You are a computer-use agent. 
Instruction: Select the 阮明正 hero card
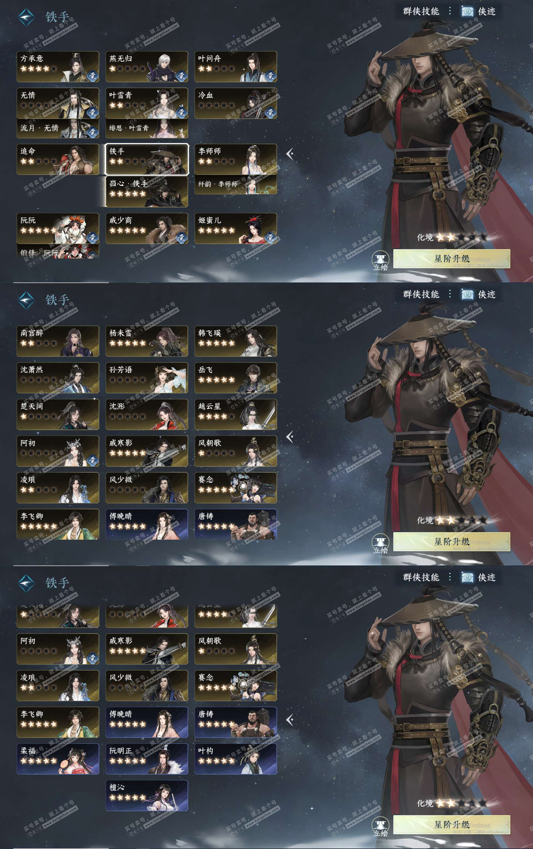pyautogui.click(x=147, y=759)
